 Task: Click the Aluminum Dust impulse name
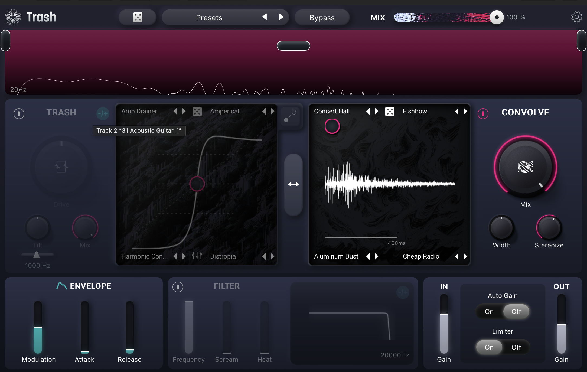point(336,256)
